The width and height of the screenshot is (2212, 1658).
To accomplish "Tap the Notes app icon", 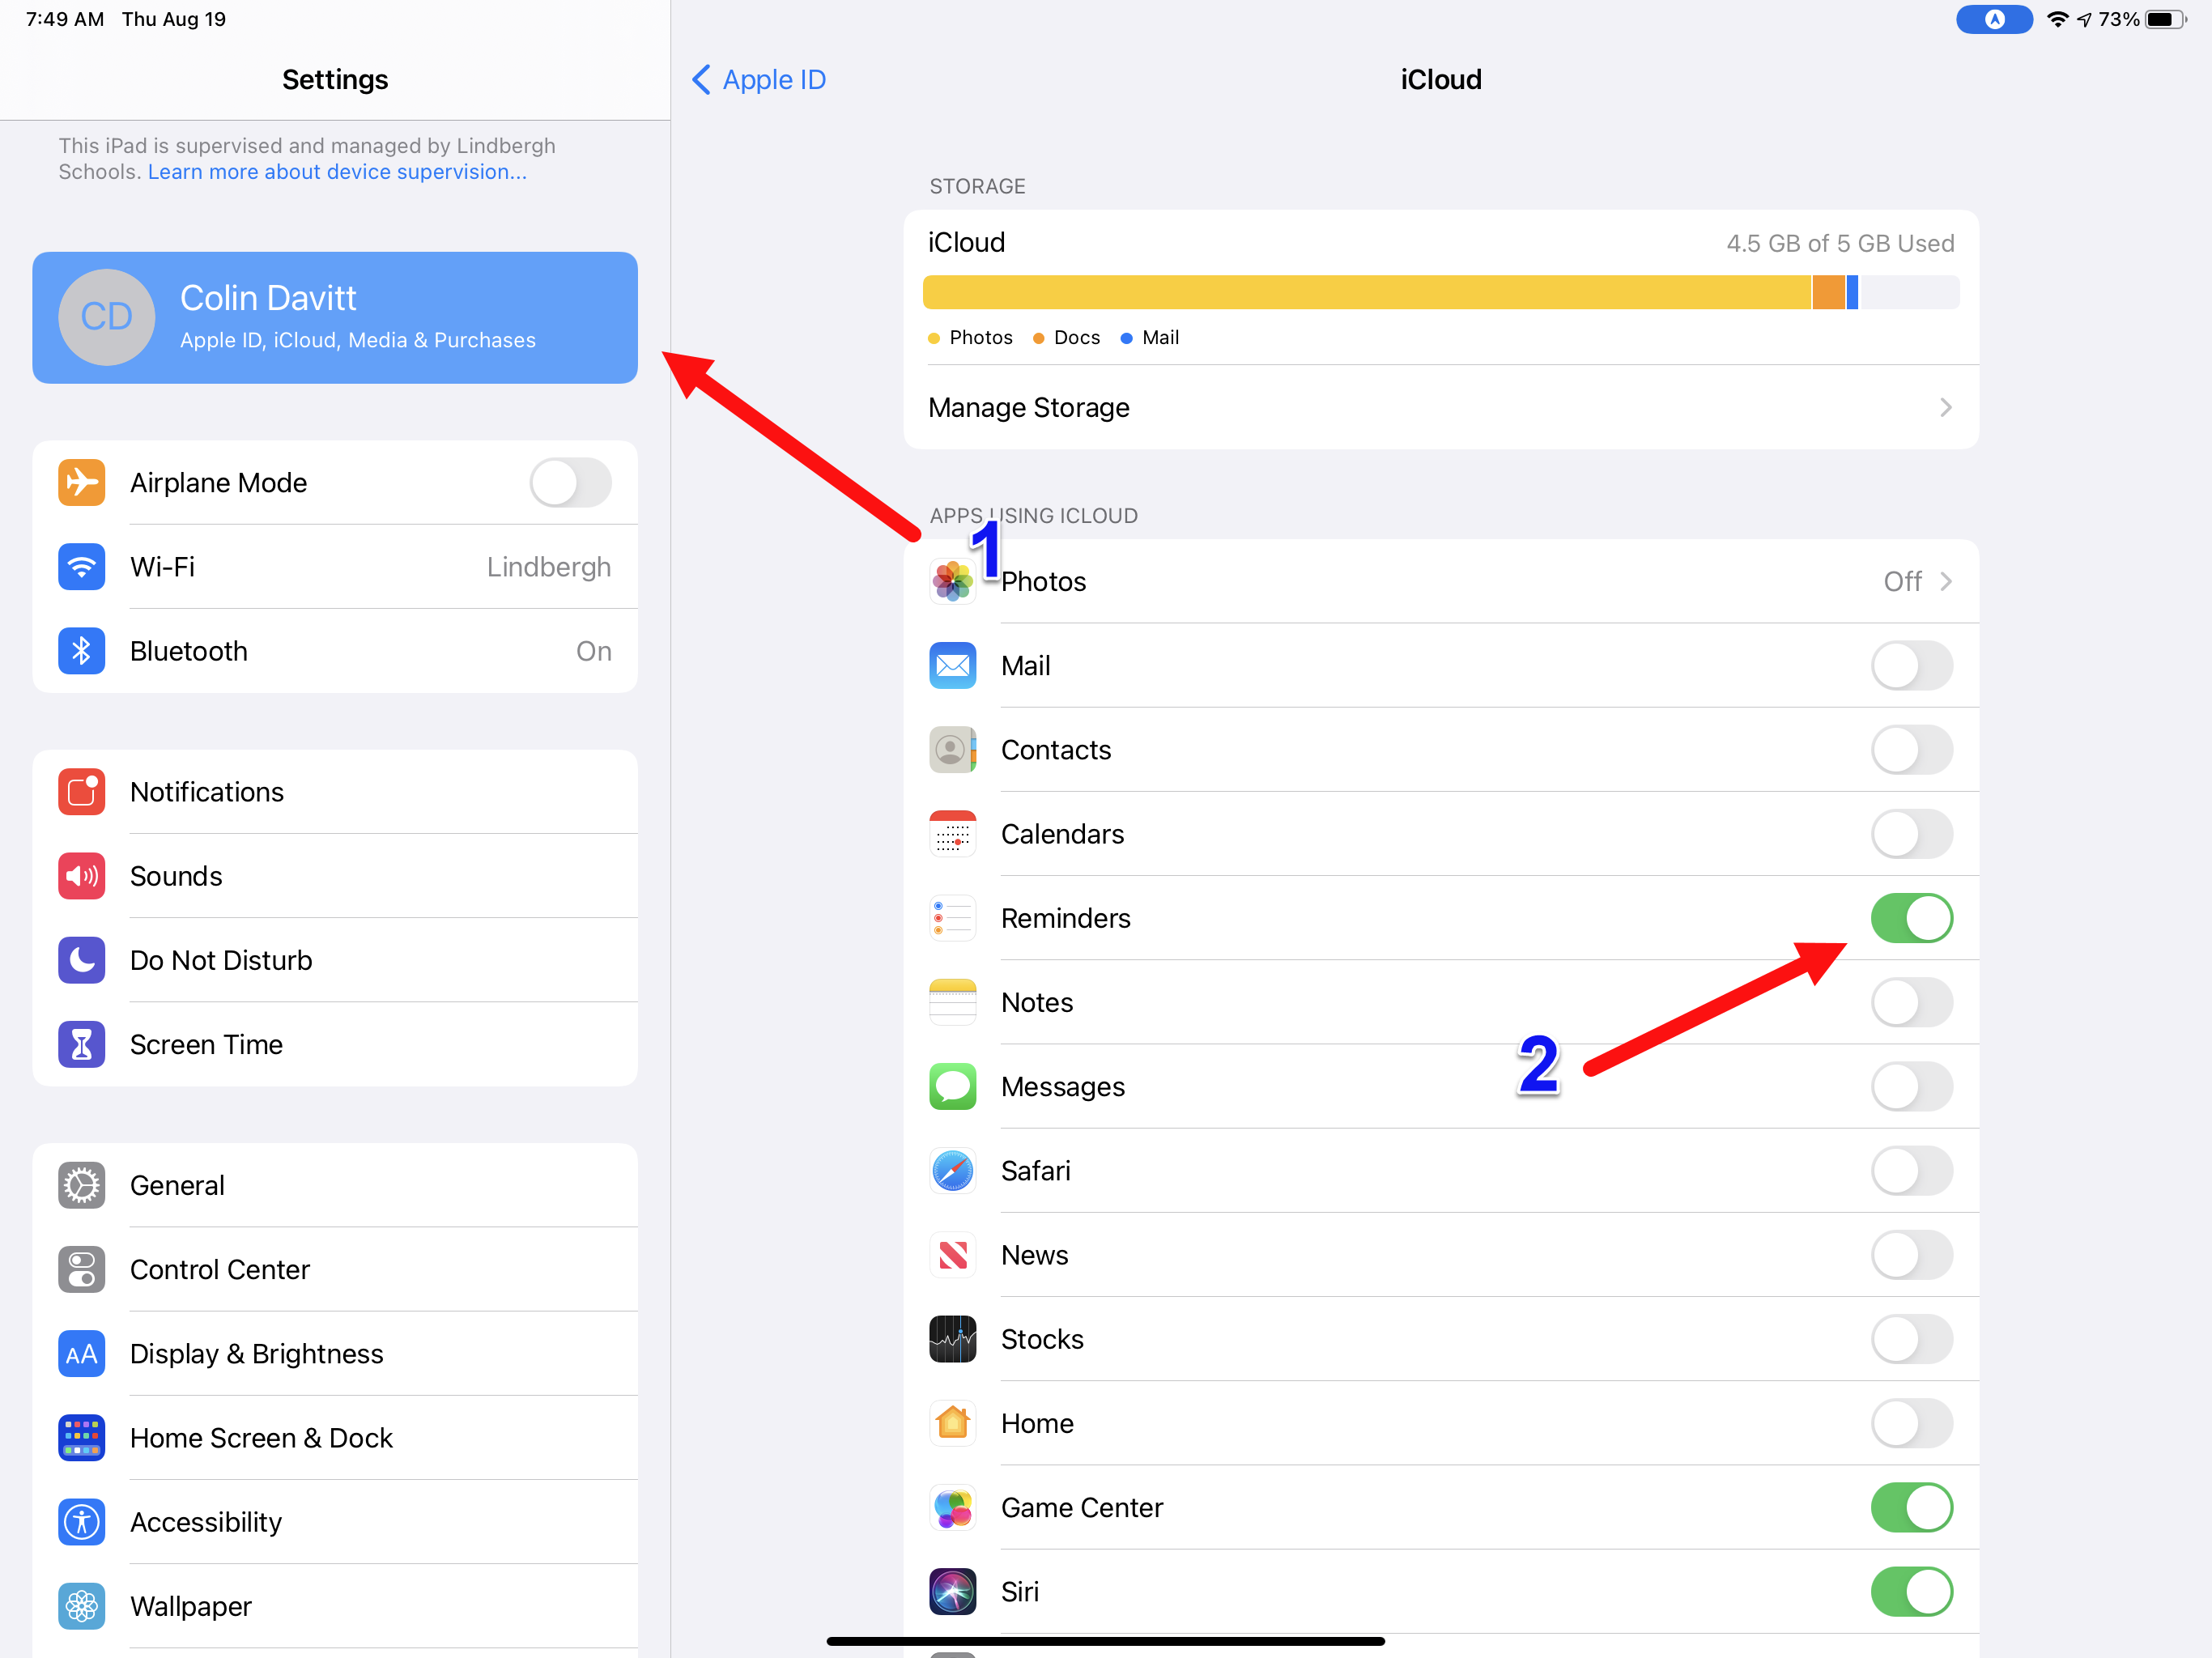I will [952, 1001].
